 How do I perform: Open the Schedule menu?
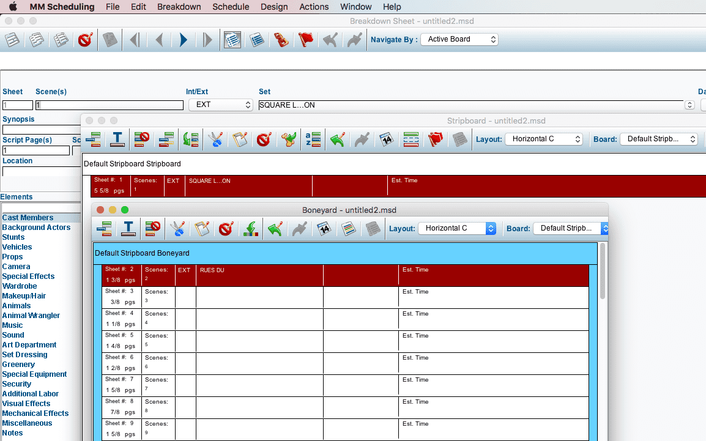pyautogui.click(x=231, y=7)
